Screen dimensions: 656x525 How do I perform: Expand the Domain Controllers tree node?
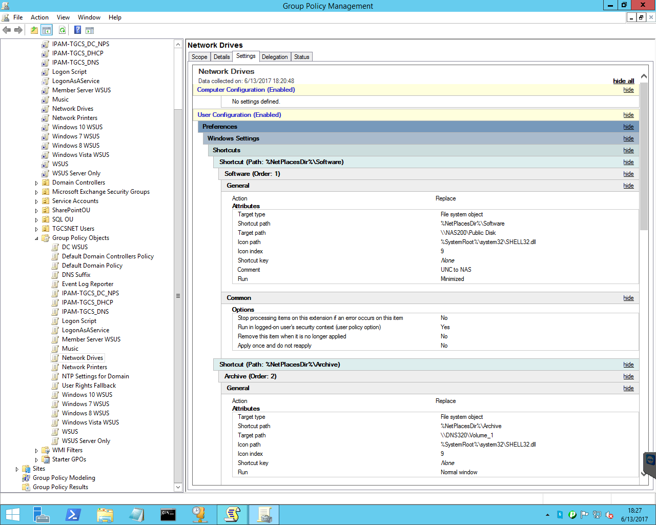[36, 183]
